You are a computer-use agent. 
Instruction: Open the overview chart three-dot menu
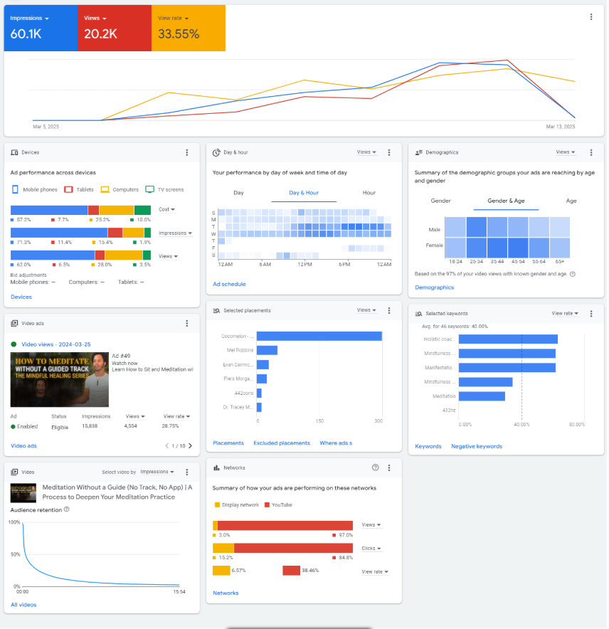click(591, 17)
